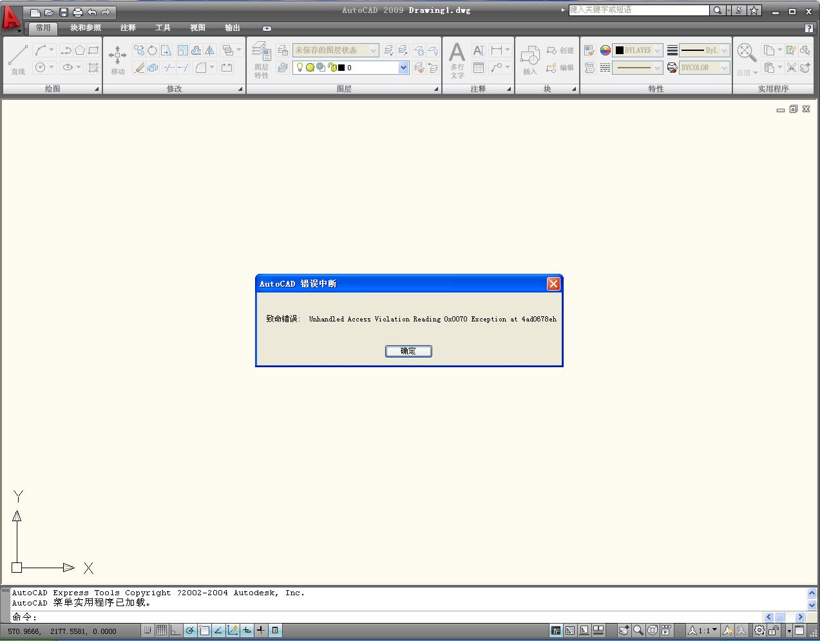The height and width of the screenshot is (641, 820).
Task: Open the layer 0 dropdown list
Action: [404, 68]
